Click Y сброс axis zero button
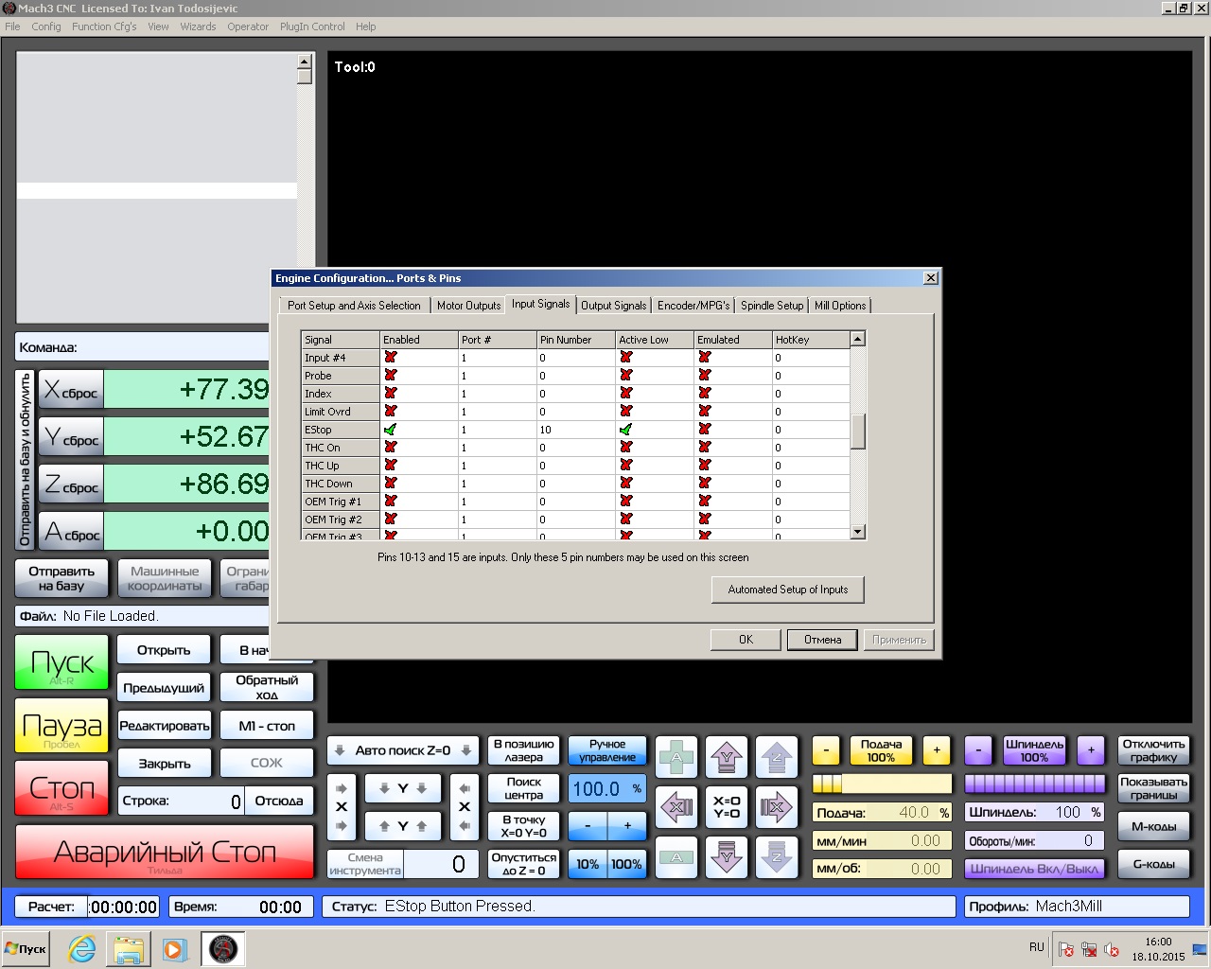The width and height of the screenshot is (1211, 969). pyautogui.click(x=71, y=437)
